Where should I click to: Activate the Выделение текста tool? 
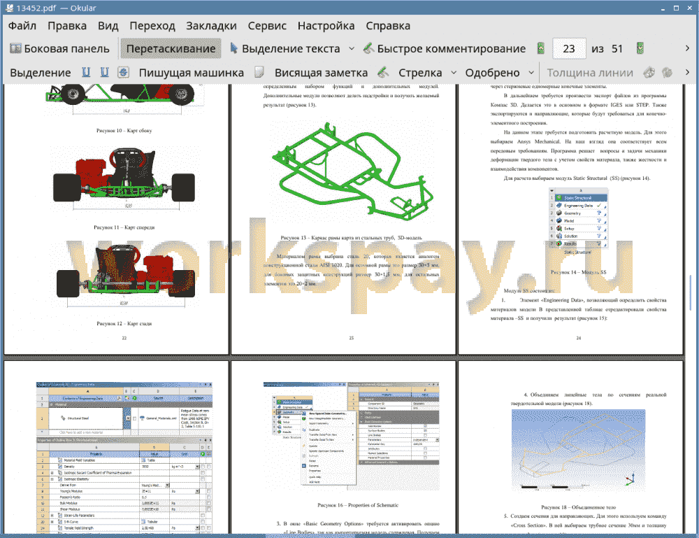[285, 49]
